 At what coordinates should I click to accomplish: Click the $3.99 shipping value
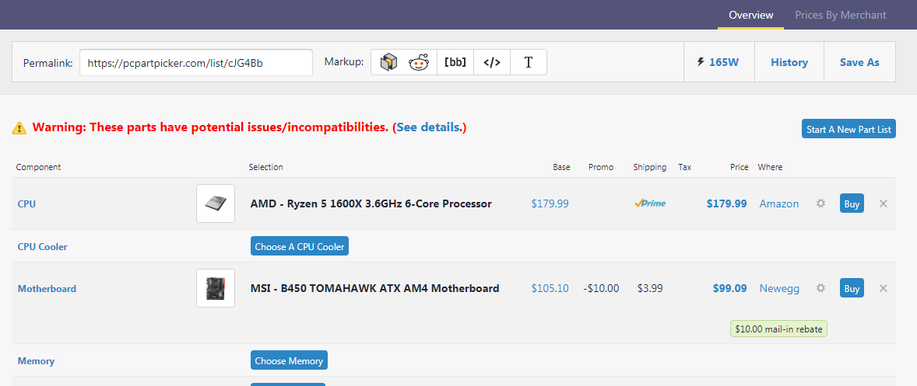[650, 288]
